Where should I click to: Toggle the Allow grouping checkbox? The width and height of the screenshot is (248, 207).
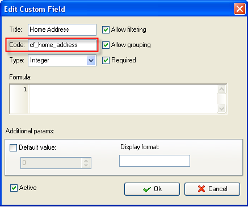click(106, 45)
